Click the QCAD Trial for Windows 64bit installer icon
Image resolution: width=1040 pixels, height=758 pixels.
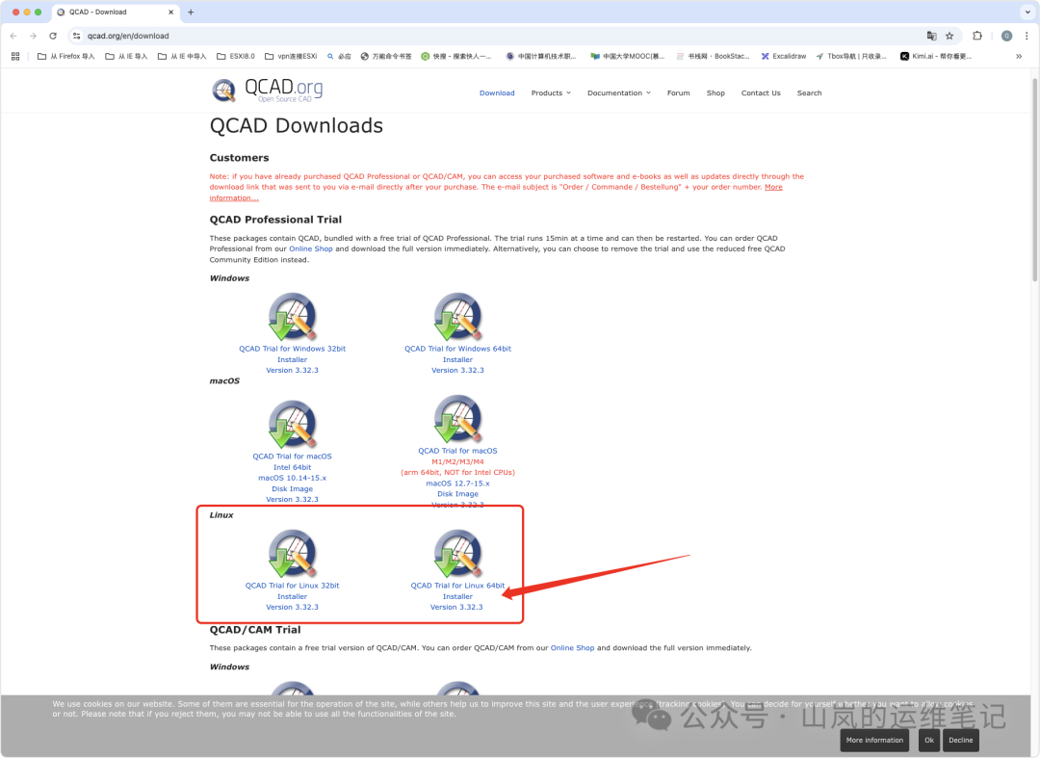(457, 316)
